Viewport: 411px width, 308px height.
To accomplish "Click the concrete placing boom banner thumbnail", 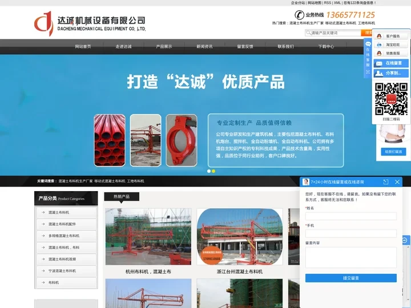I will [x=146, y=140].
